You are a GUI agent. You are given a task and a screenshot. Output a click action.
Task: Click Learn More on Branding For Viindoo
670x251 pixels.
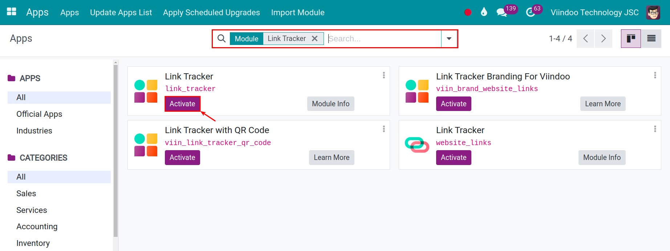click(603, 104)
